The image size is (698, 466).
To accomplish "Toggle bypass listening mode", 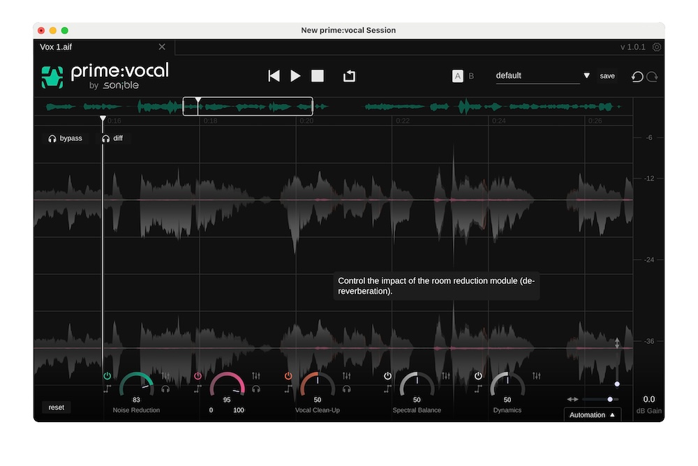I will click(x=66, y=138).
